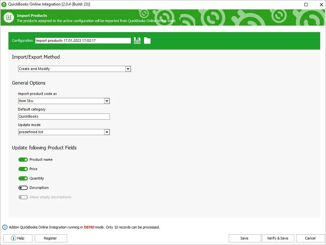Click inside the Configuration name field

tap(82, 40)
